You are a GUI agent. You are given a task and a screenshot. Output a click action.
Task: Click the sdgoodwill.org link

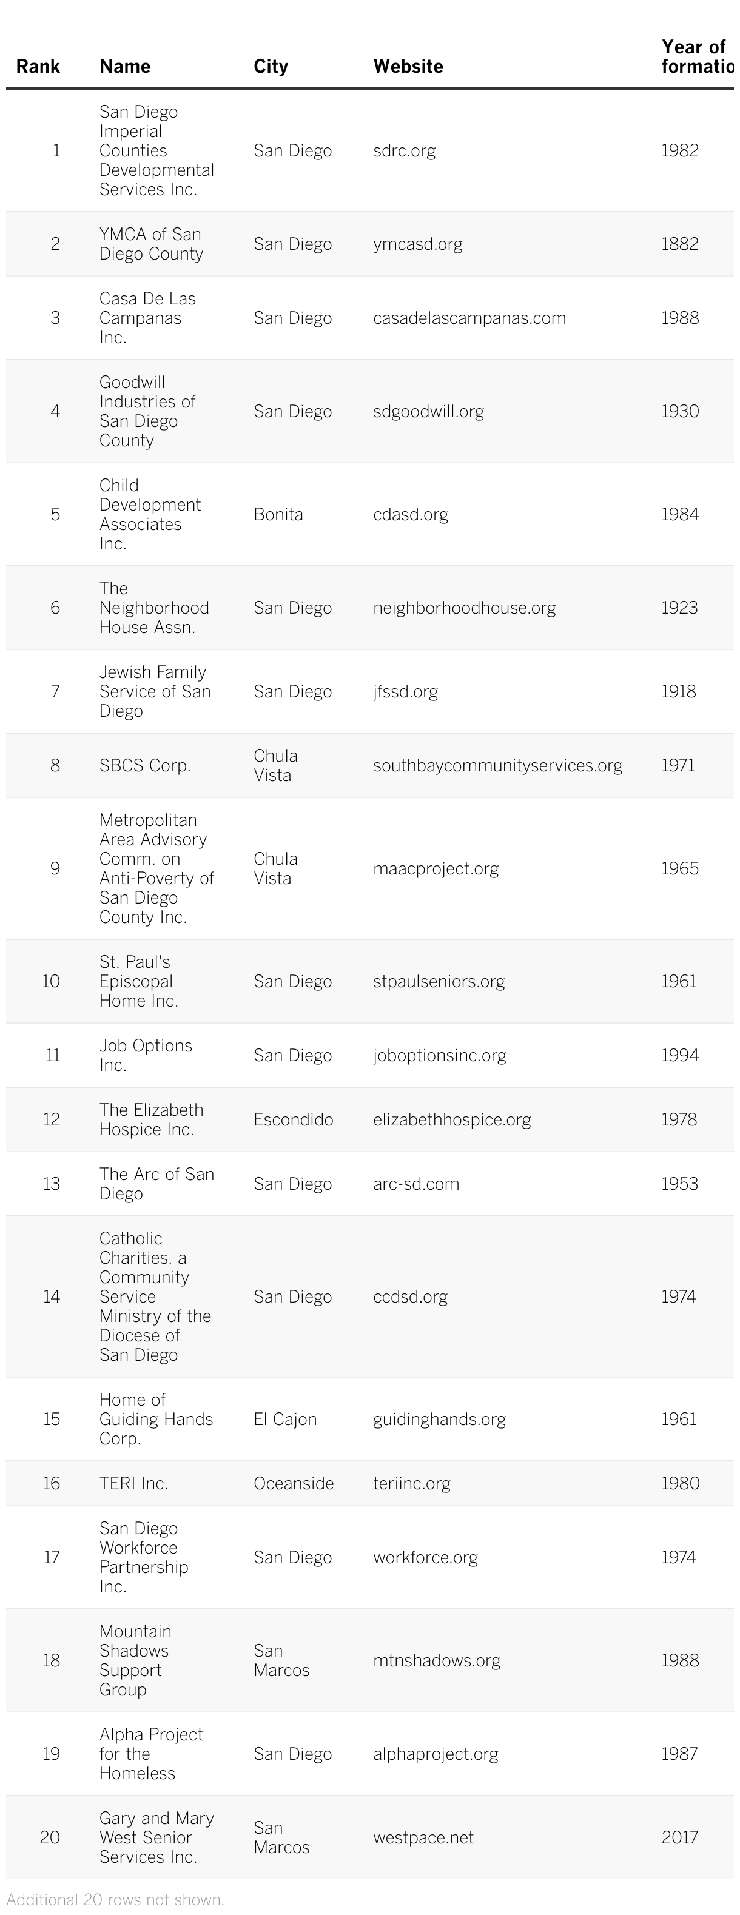coord(428,411)
